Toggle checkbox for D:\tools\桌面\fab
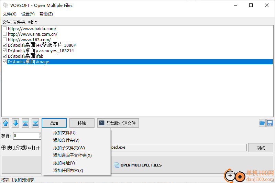Screen dimensions: 275x183 click(5, 56)
